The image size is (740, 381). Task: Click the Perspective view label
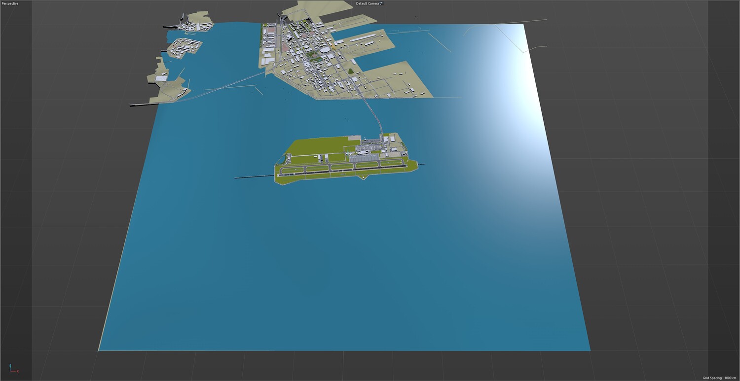click(x=10, y=3)
